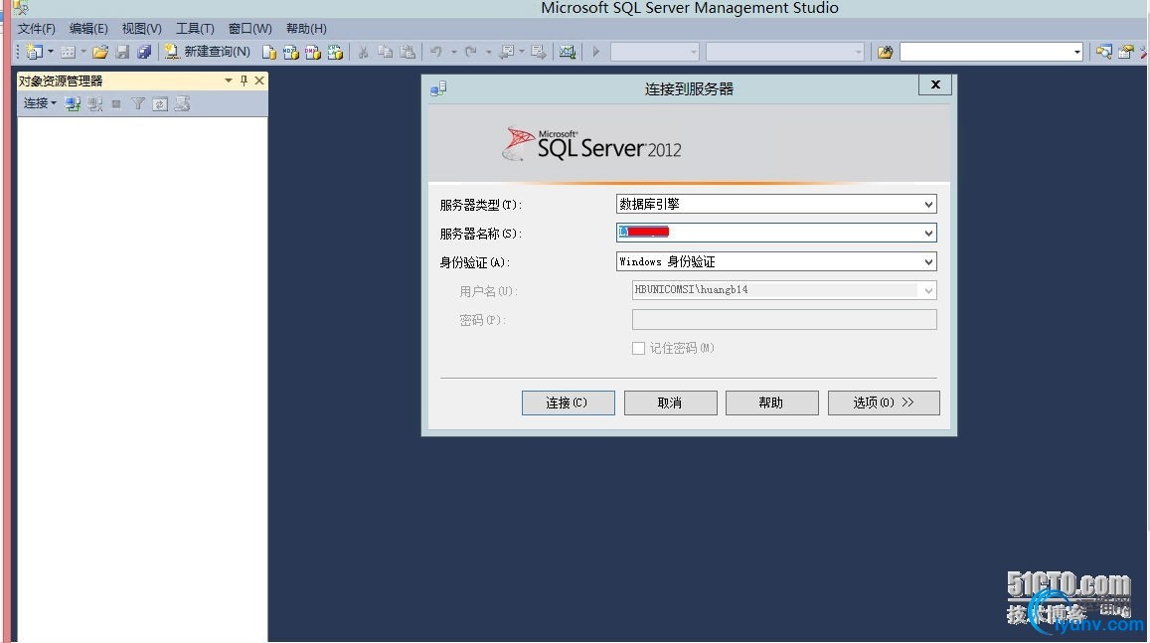Image resolution: width=1150 pixels, height=643 pixels.
Task: Click the Disconnect icon in Object Explorer
Action: [94, 104]
